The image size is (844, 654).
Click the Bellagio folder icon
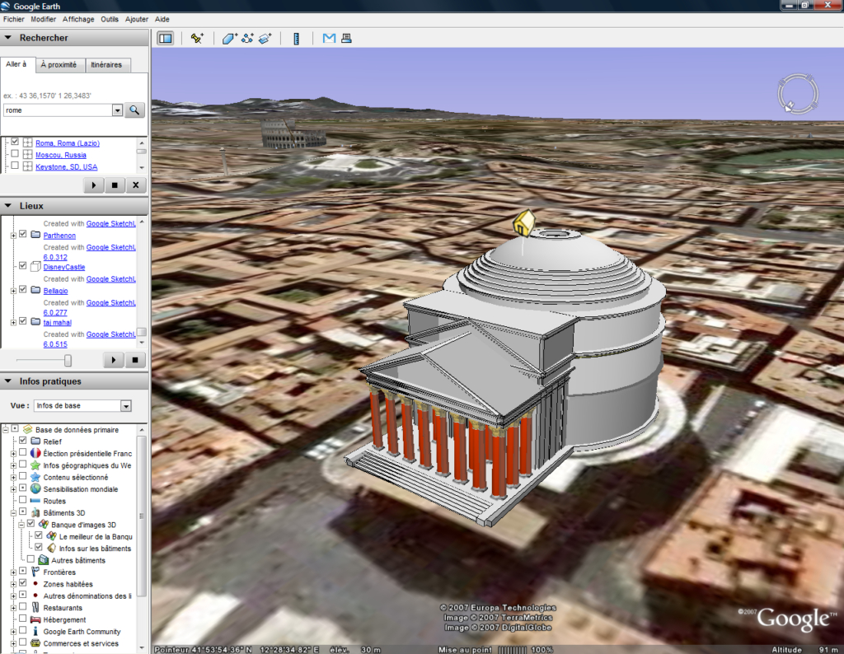(x=35, y=290)
